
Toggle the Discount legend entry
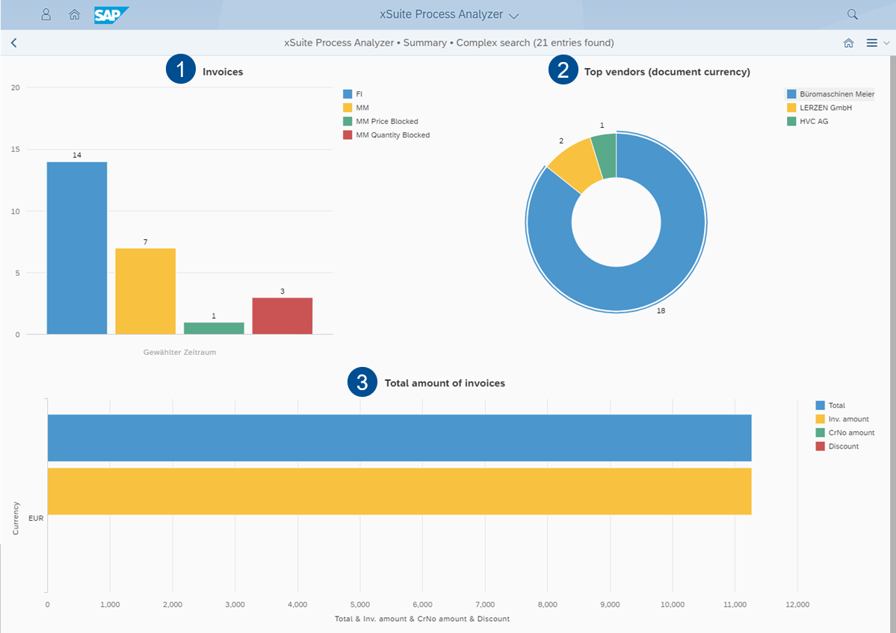tap(841, 446)
